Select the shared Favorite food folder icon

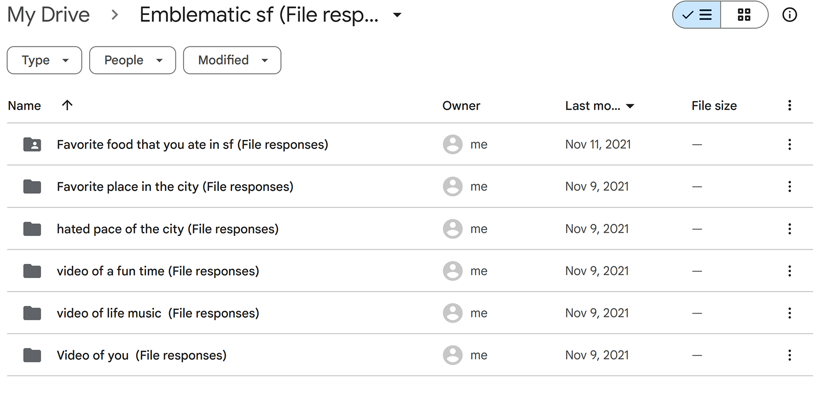pyautogui.click(x=32, y=145)
